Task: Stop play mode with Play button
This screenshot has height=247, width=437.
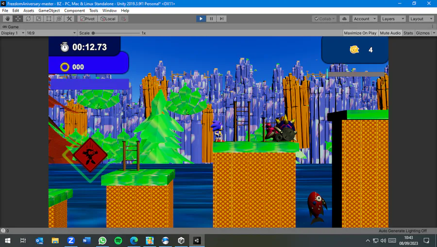Action: pyautogui.click(x=201, y=18)
